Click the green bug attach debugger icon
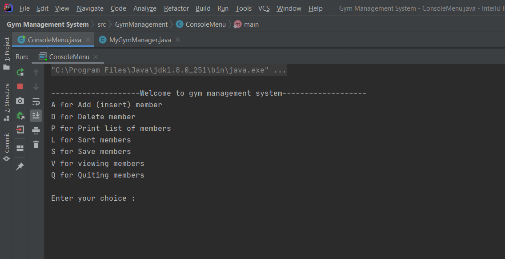505x259 pixels. point(20,115)
